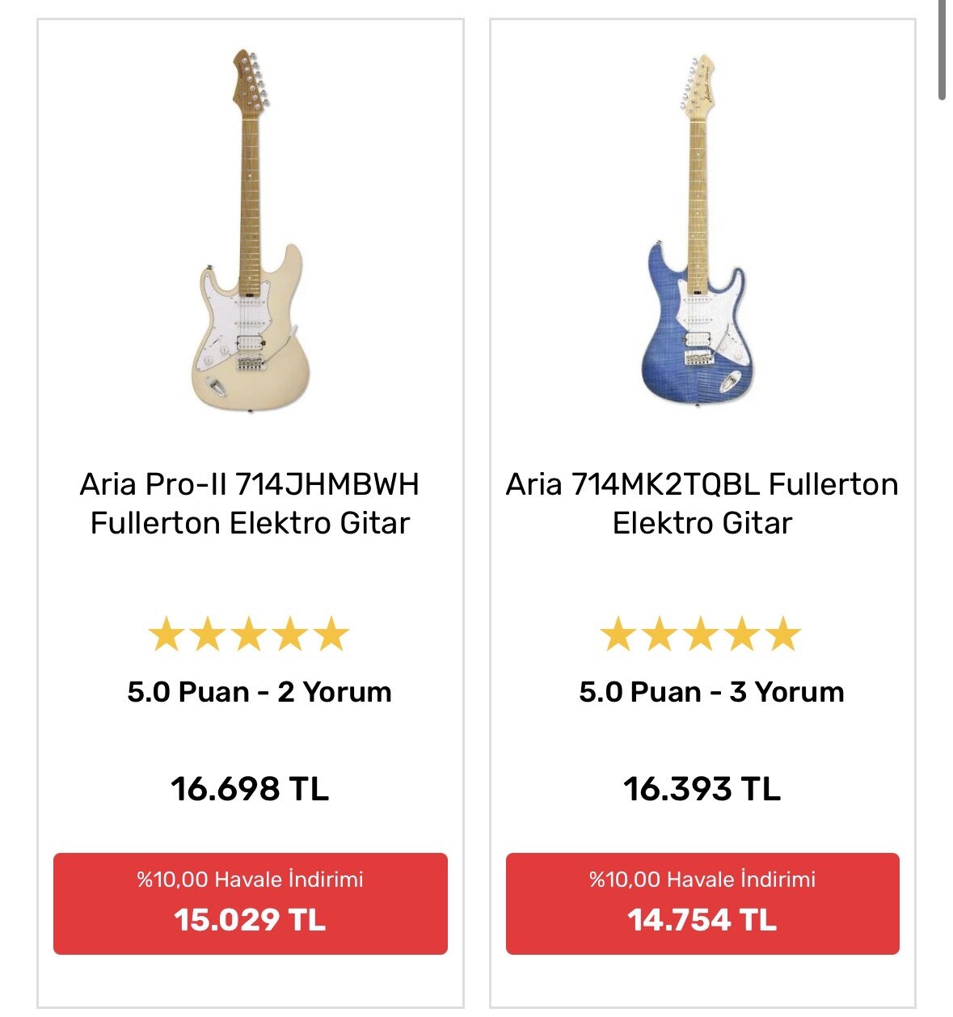Click the 16.698 TL price
The image size is (953, 1017).
(250, 788)
